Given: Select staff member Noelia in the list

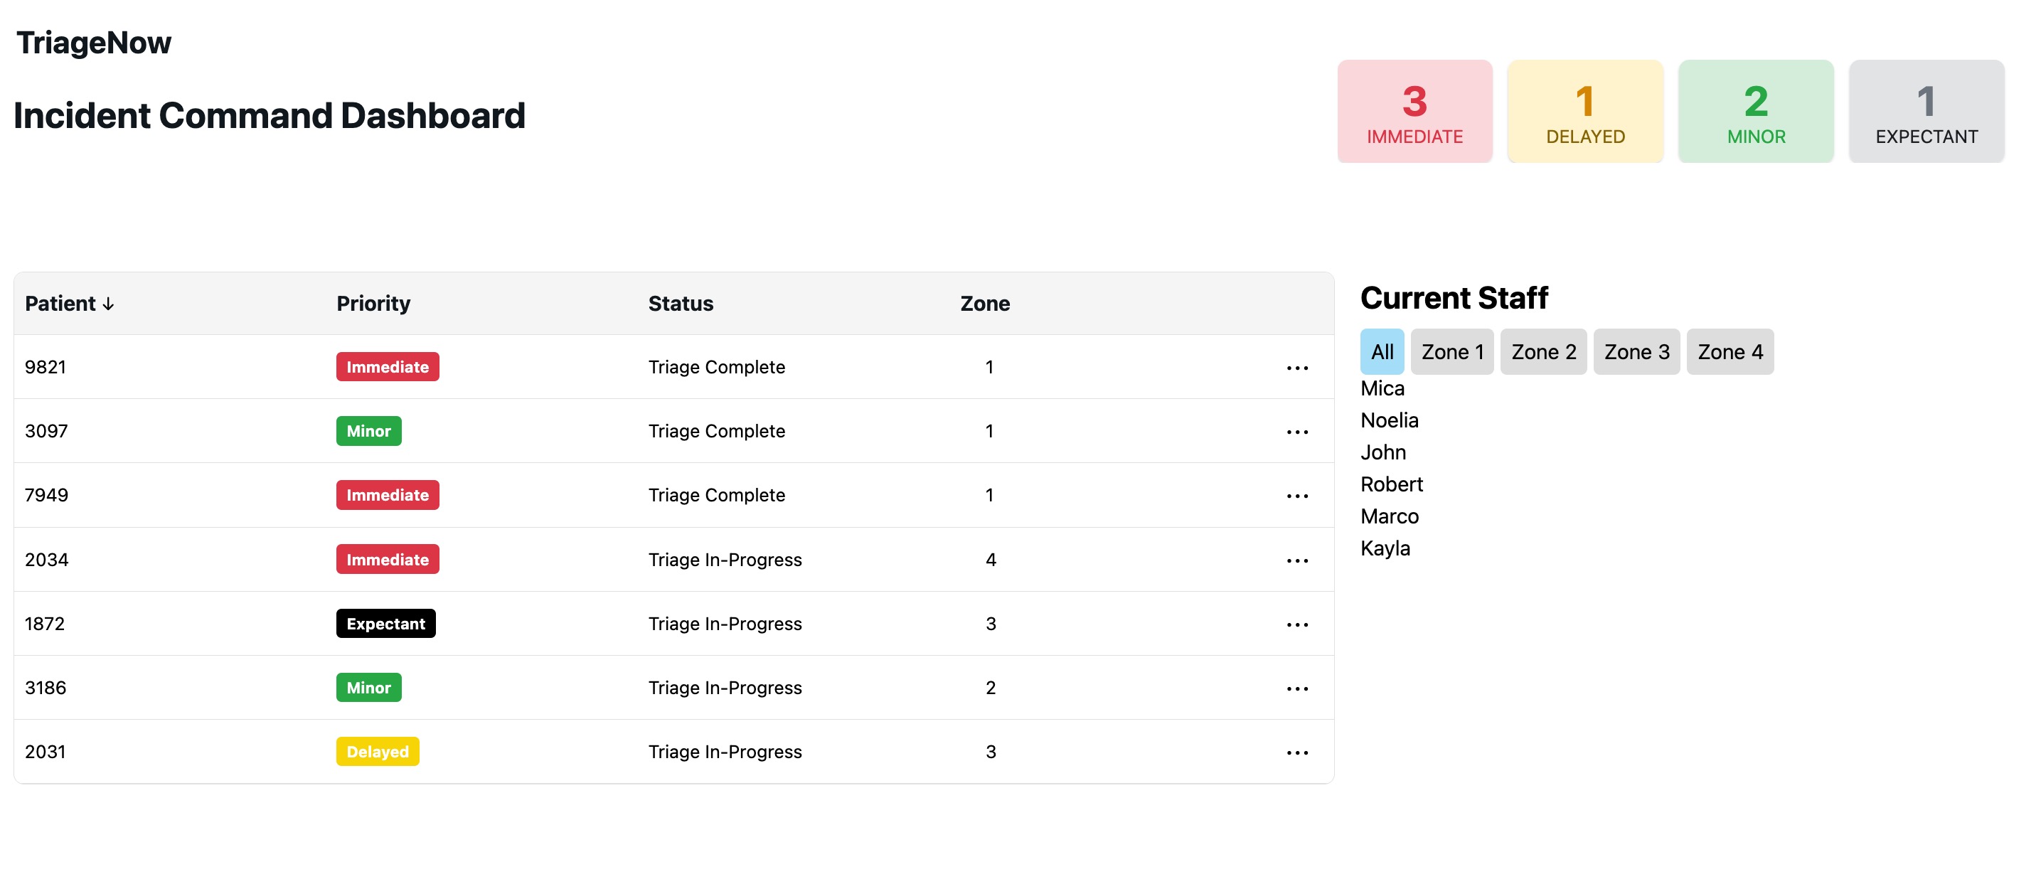Looking at the screenshot, I should coord(1389,420).
